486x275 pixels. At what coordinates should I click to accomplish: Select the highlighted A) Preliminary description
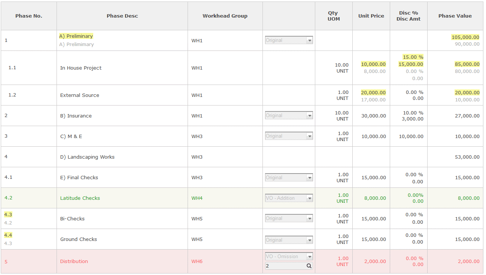76,36
